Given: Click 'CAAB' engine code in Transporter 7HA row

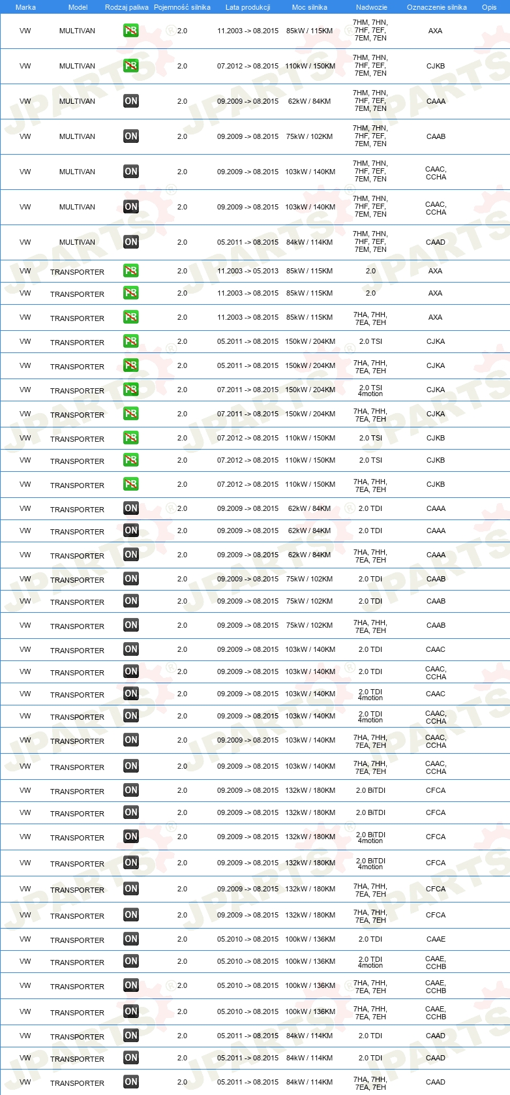Looking at the screenshot, I should point(436,625).
